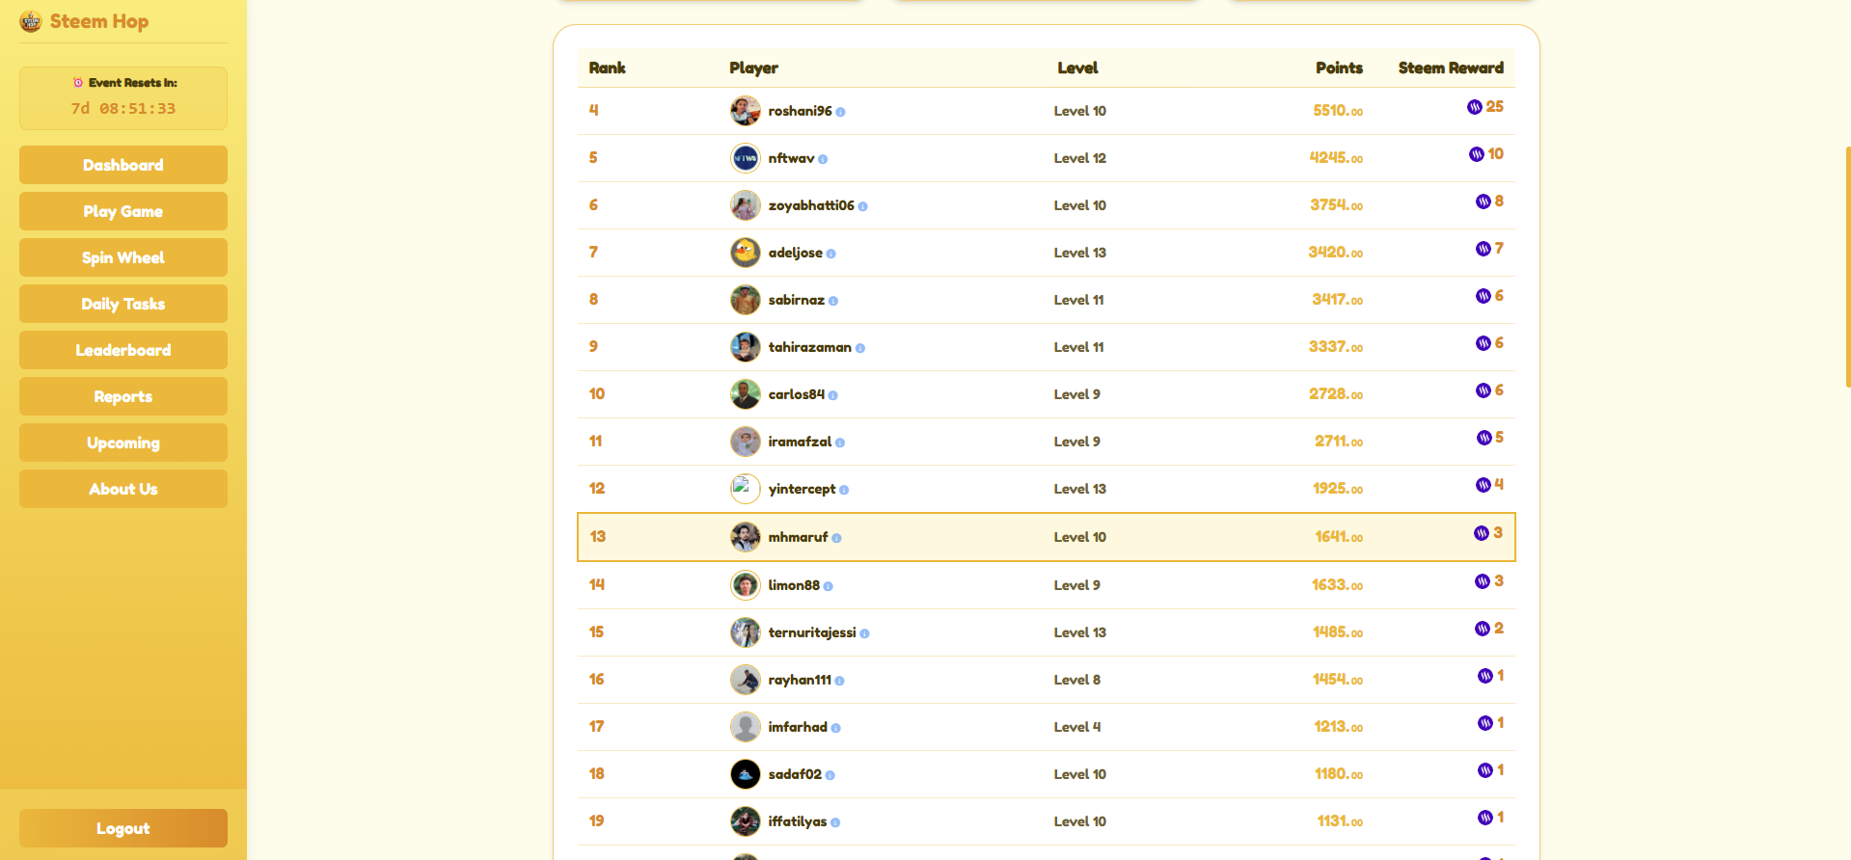This screenshot has width=1851, height=860.
Task: Open the Dashboard page
Action: click(123, 165)
